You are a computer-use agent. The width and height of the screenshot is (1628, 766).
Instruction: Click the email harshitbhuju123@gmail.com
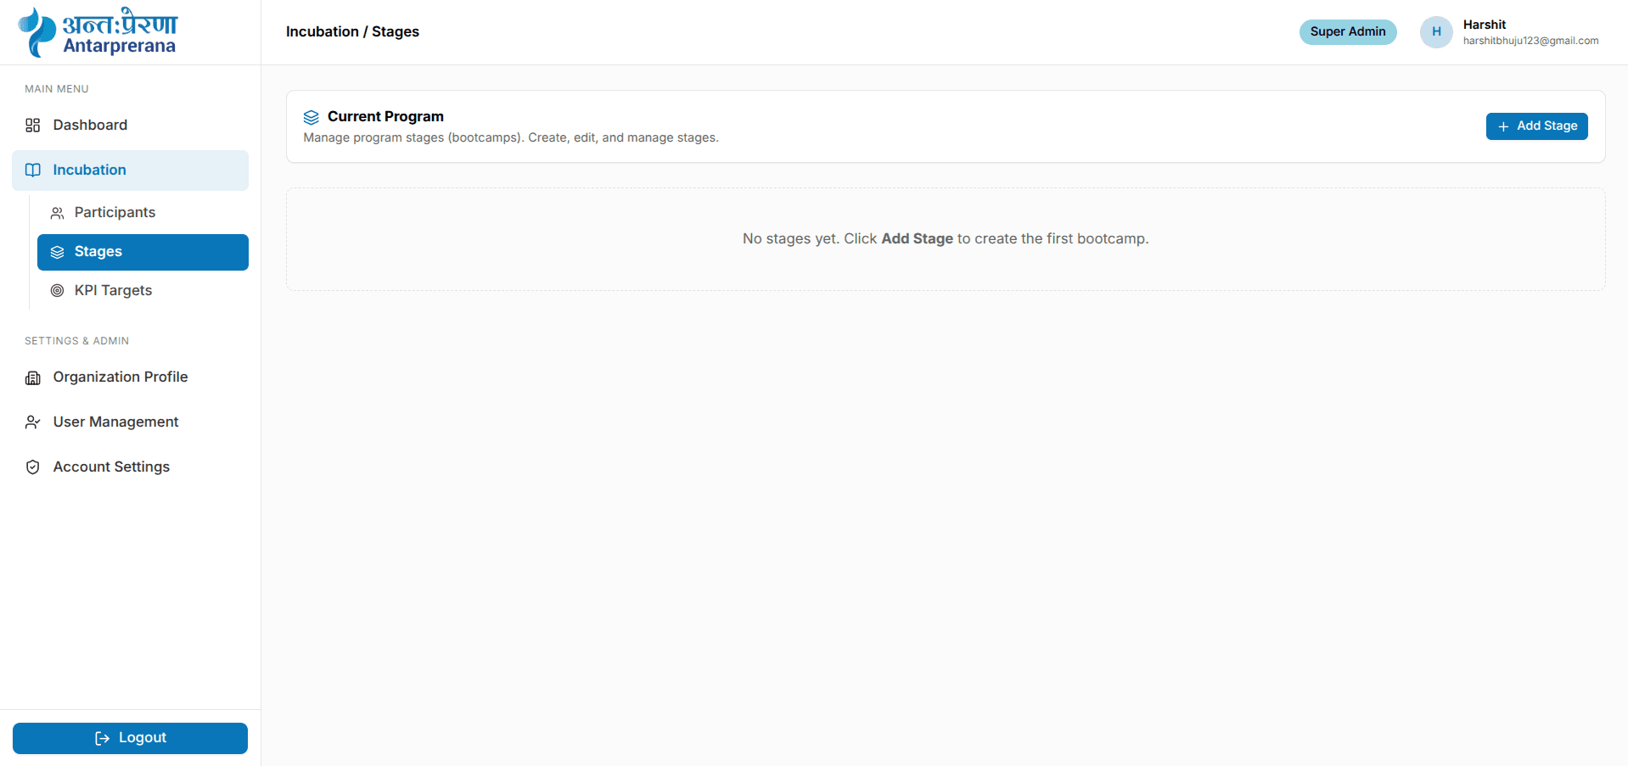(x=1530, y=41)
